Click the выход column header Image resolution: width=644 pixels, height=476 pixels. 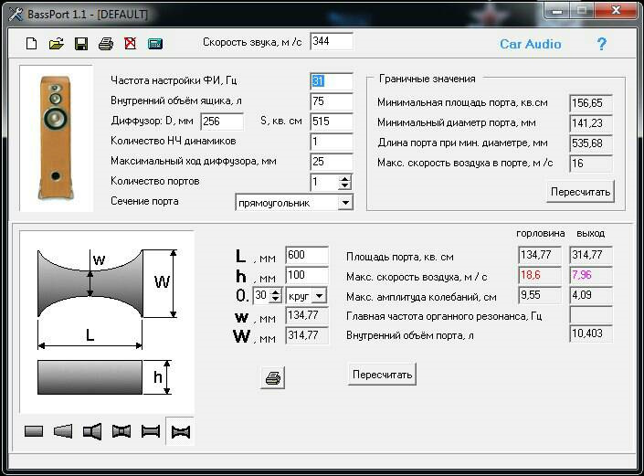[591, 234]
